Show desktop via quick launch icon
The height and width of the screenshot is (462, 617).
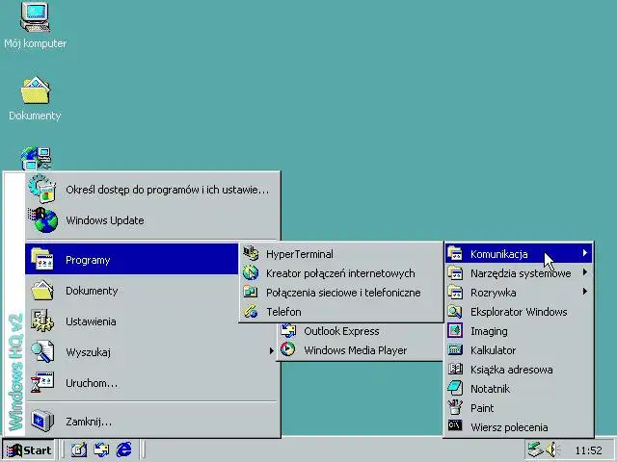tap(79, 449)
